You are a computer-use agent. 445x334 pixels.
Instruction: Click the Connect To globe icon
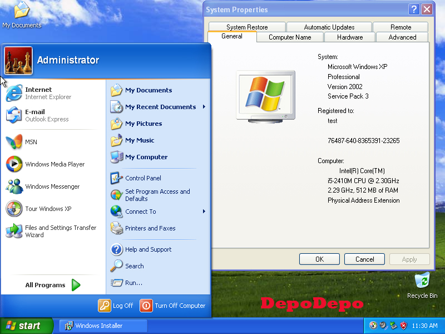coord(116,212)
